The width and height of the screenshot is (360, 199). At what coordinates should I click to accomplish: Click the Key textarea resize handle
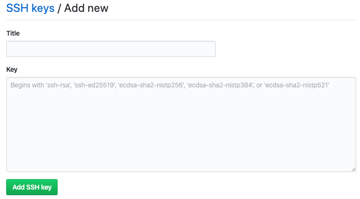[353, 169]
